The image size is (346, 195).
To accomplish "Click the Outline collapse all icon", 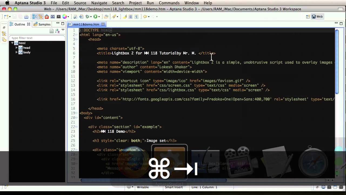I will tap(51, 31).
